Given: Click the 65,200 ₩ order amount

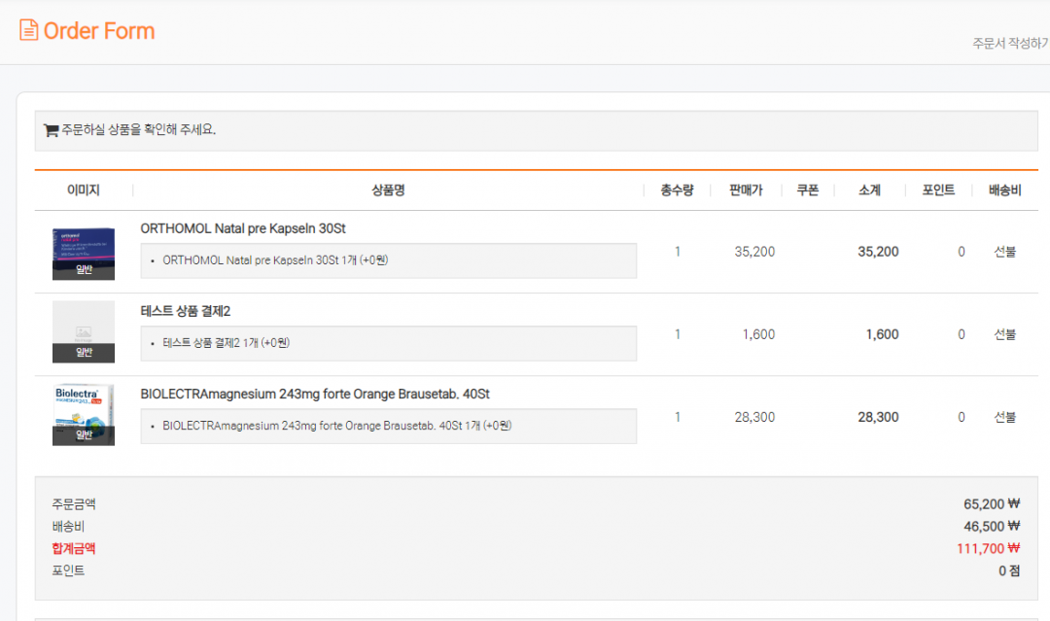Looking at the screenshot, I should [992, 503].
